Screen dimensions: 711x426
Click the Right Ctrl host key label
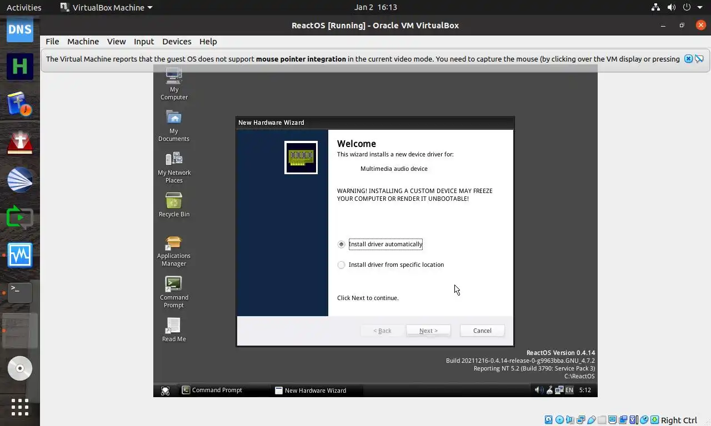click(679, 420)
